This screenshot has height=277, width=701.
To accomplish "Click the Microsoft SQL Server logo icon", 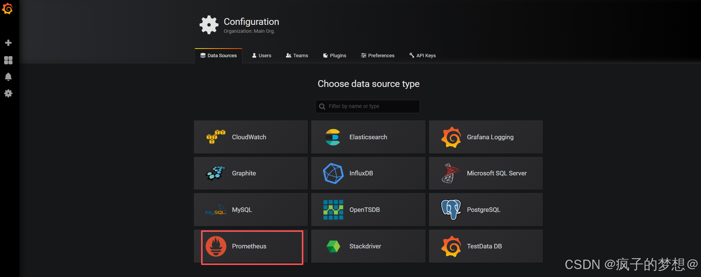I will (450, 173).
